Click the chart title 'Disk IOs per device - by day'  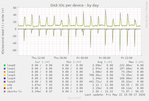(75, 5)
